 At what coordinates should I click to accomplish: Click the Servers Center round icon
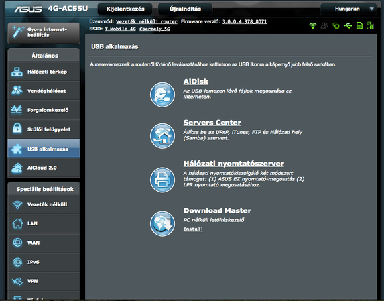tap(162, 136)
